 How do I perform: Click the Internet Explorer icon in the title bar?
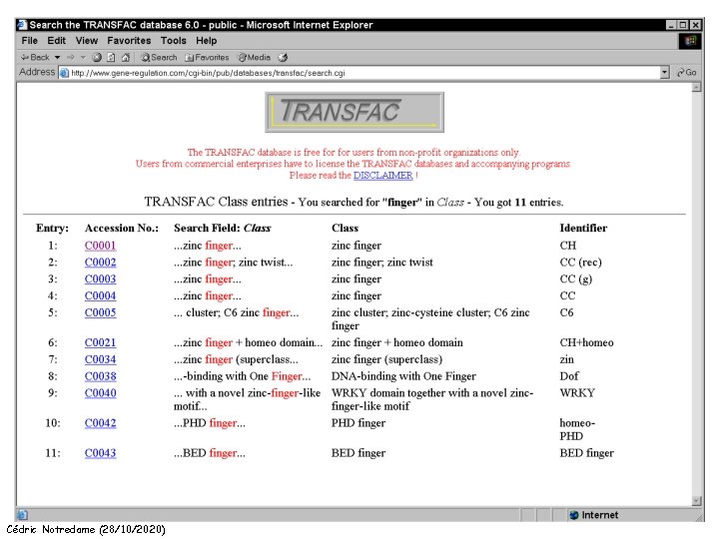(22, 25)
